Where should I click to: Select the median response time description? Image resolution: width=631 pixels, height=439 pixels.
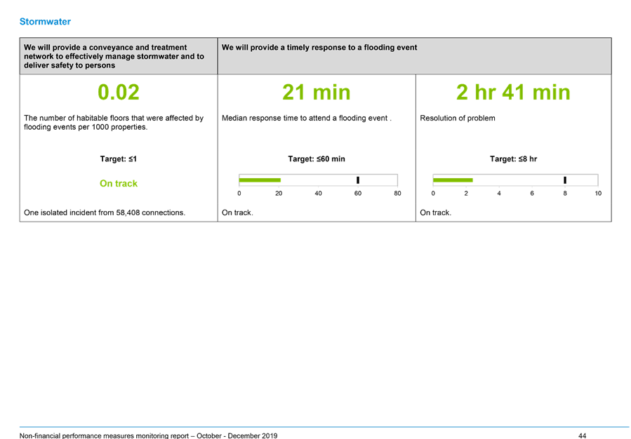click(x=307, y=119)
